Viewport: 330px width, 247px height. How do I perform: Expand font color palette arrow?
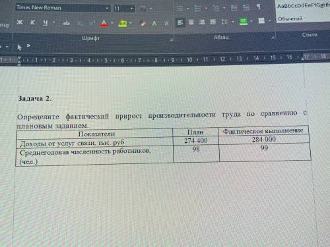pos(112,23)
